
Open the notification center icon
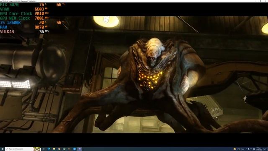(264, 149)
